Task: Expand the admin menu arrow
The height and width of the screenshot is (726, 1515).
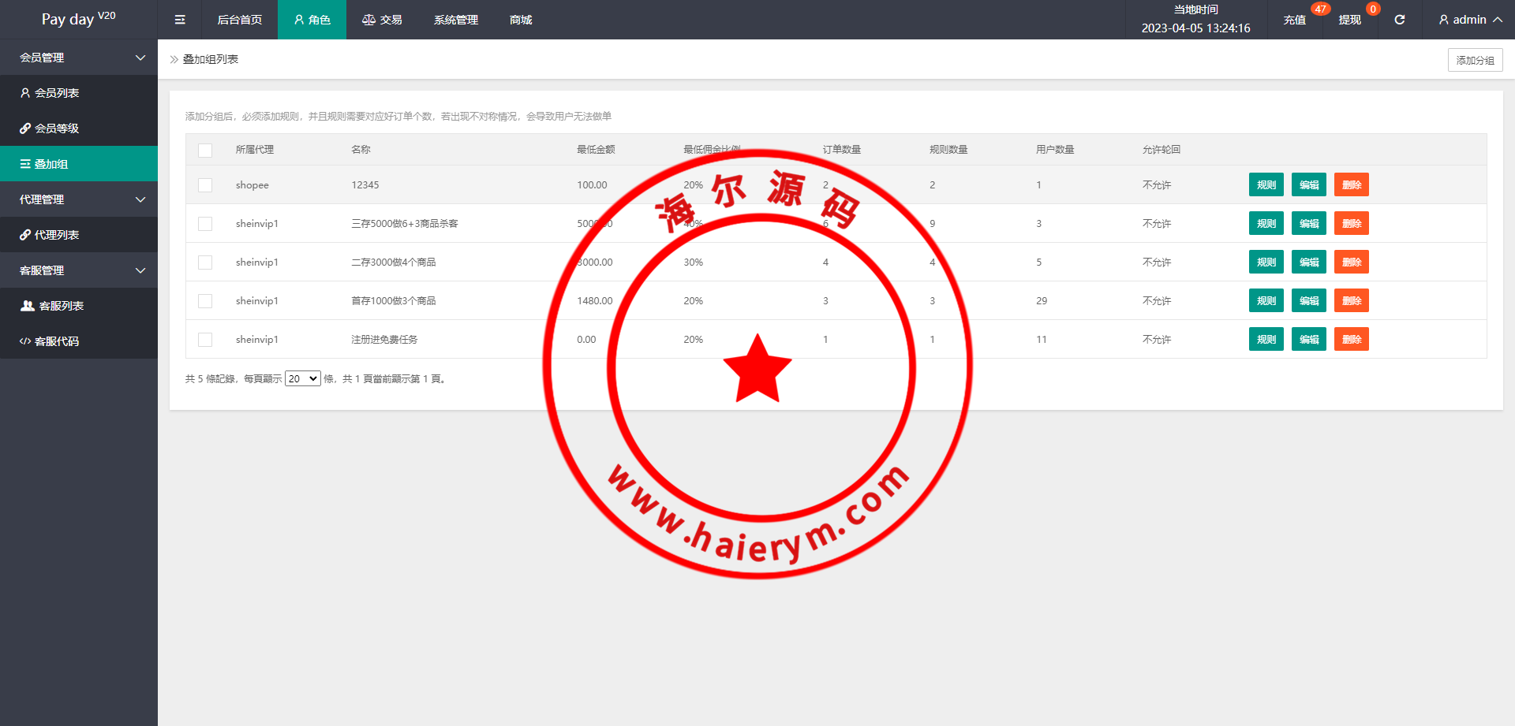Action: click(x=1498, y=20)
